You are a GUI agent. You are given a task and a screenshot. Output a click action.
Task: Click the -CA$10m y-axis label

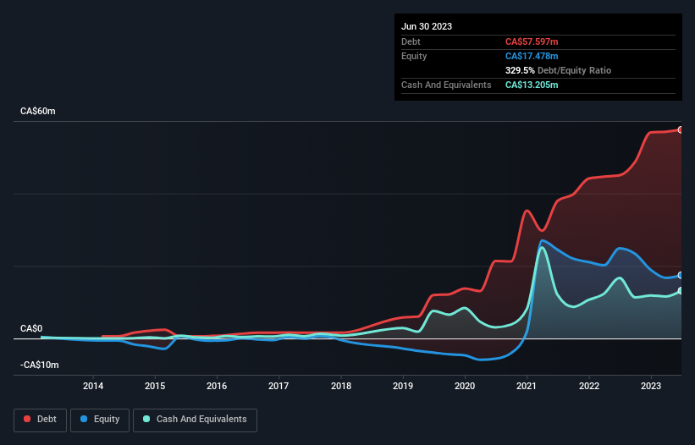(40, 365)
